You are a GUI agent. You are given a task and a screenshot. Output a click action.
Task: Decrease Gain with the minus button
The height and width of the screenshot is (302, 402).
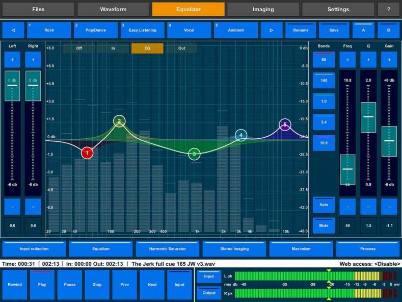(x=389, y=207)
